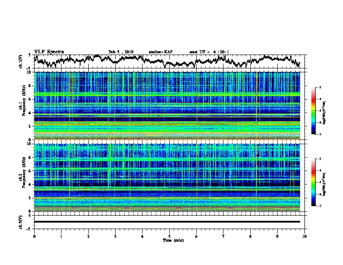The width and height of the screenshot is (343, 265).
Task: Click the "ch.2 Frequency (kHz)" axis label
Action: click(22, 172)
